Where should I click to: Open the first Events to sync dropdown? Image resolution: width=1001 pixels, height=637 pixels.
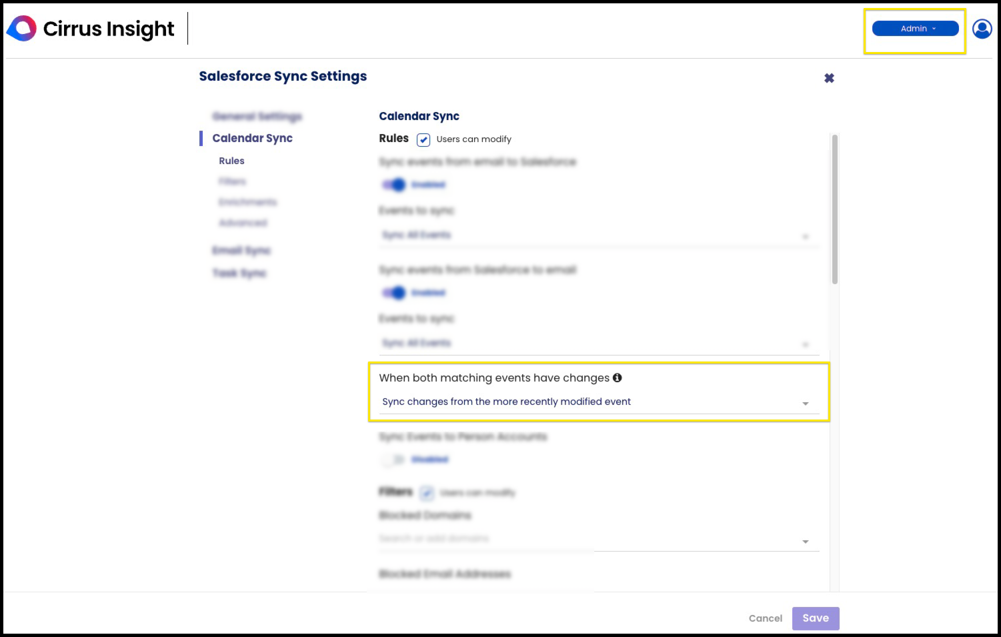click(x=599, y=235)
